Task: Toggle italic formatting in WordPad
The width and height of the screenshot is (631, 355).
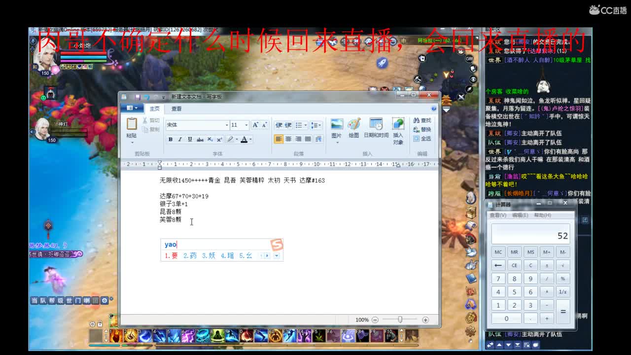Action: point(180,140)
